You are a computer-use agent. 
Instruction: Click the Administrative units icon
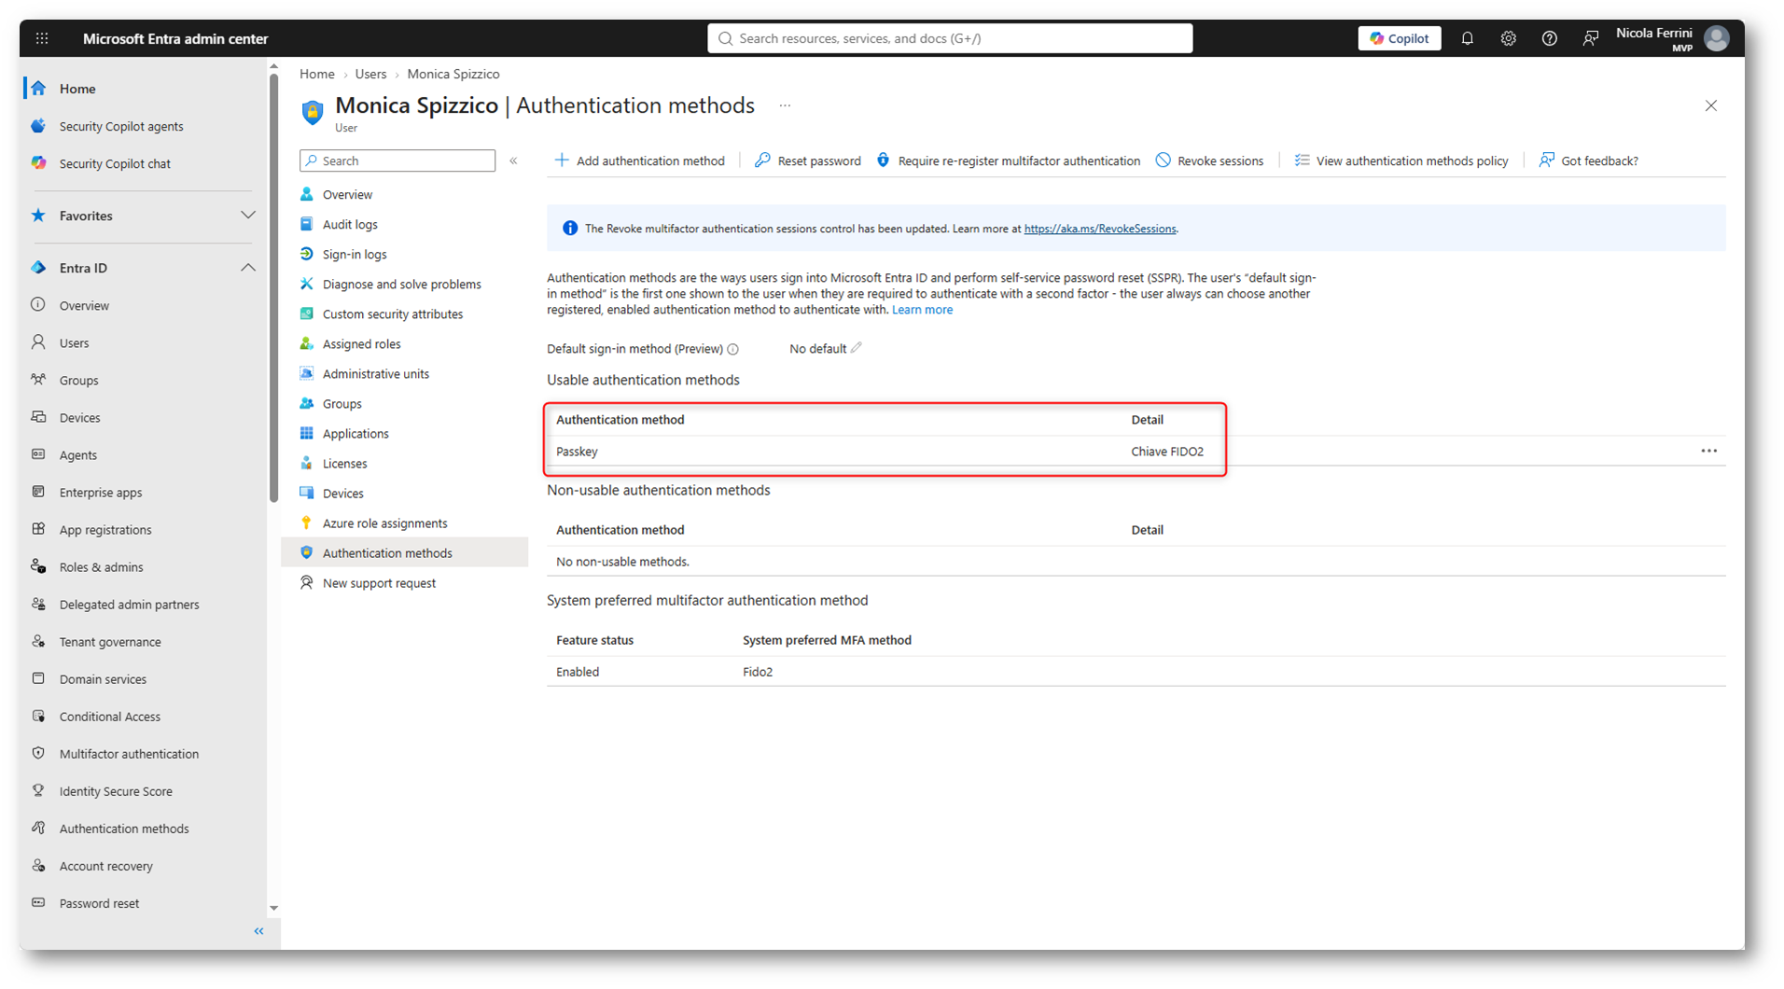(x=306, y=373)
